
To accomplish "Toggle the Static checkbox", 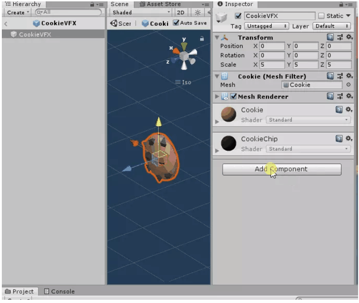I will (x=321, y=16).
